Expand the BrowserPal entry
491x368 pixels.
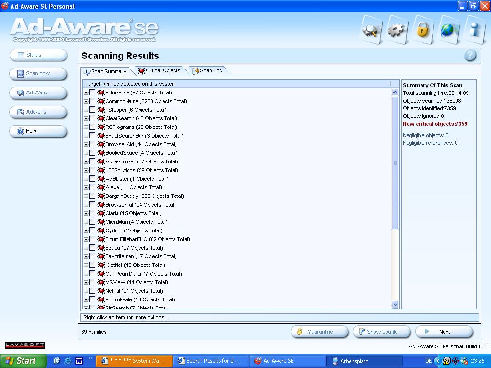(x=86, y=205)
